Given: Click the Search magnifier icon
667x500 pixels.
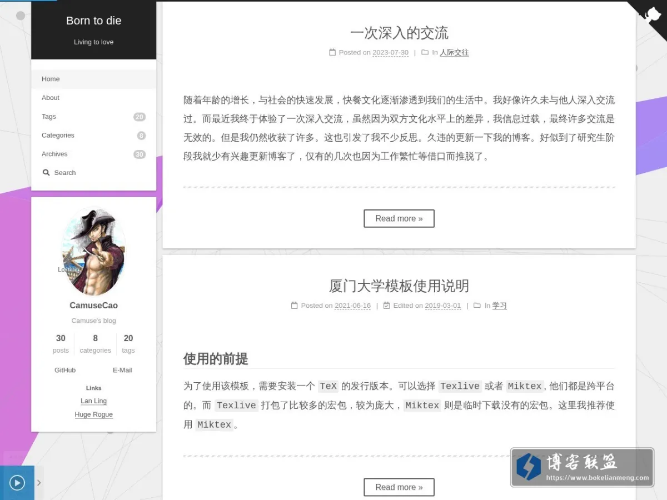Looking at the screenshot, I should coord(46,173).
